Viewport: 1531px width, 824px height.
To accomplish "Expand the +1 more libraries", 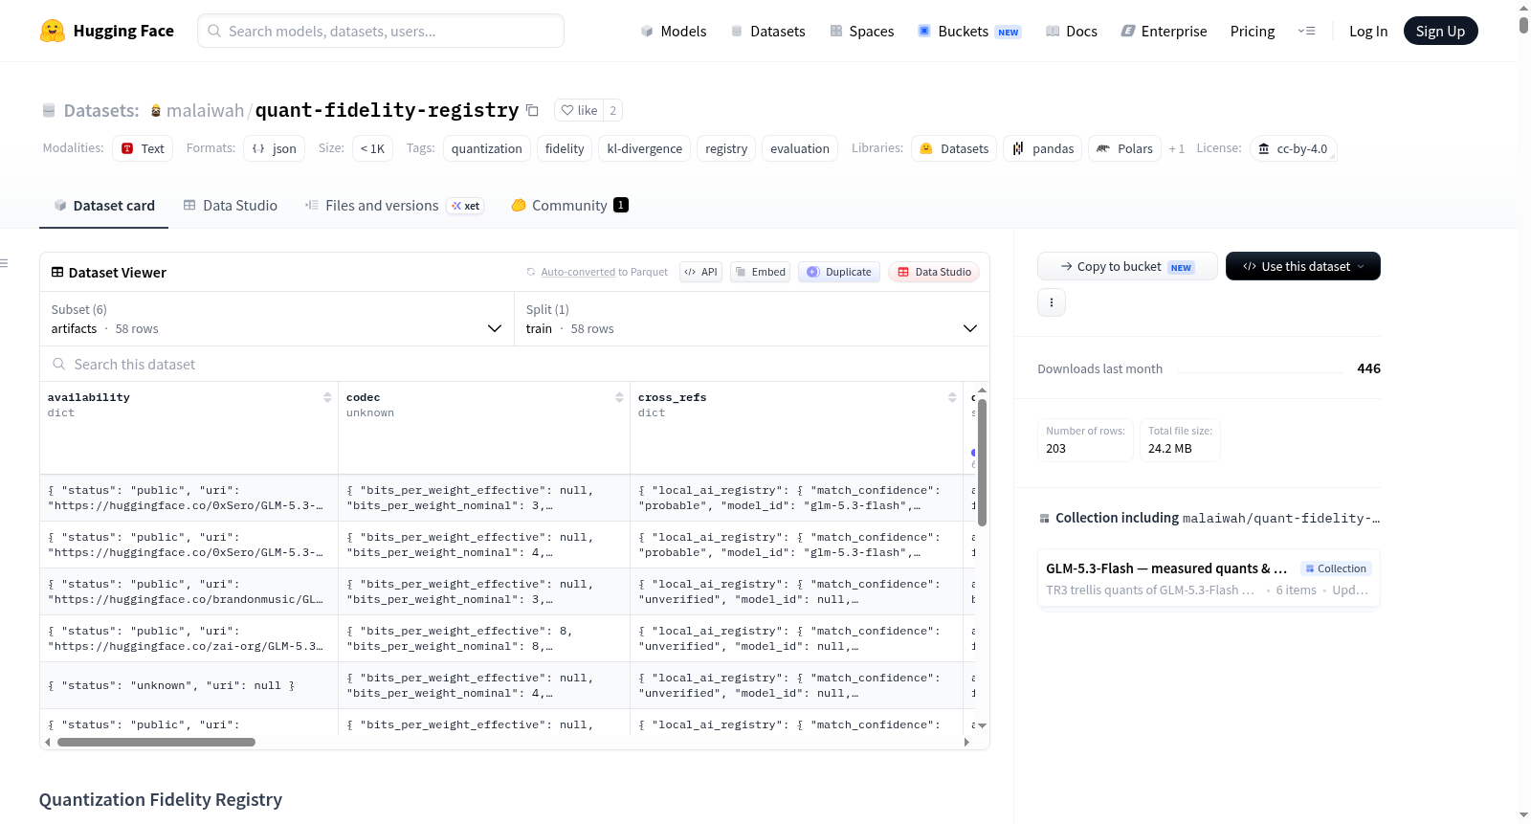I will coord(1177,148).
